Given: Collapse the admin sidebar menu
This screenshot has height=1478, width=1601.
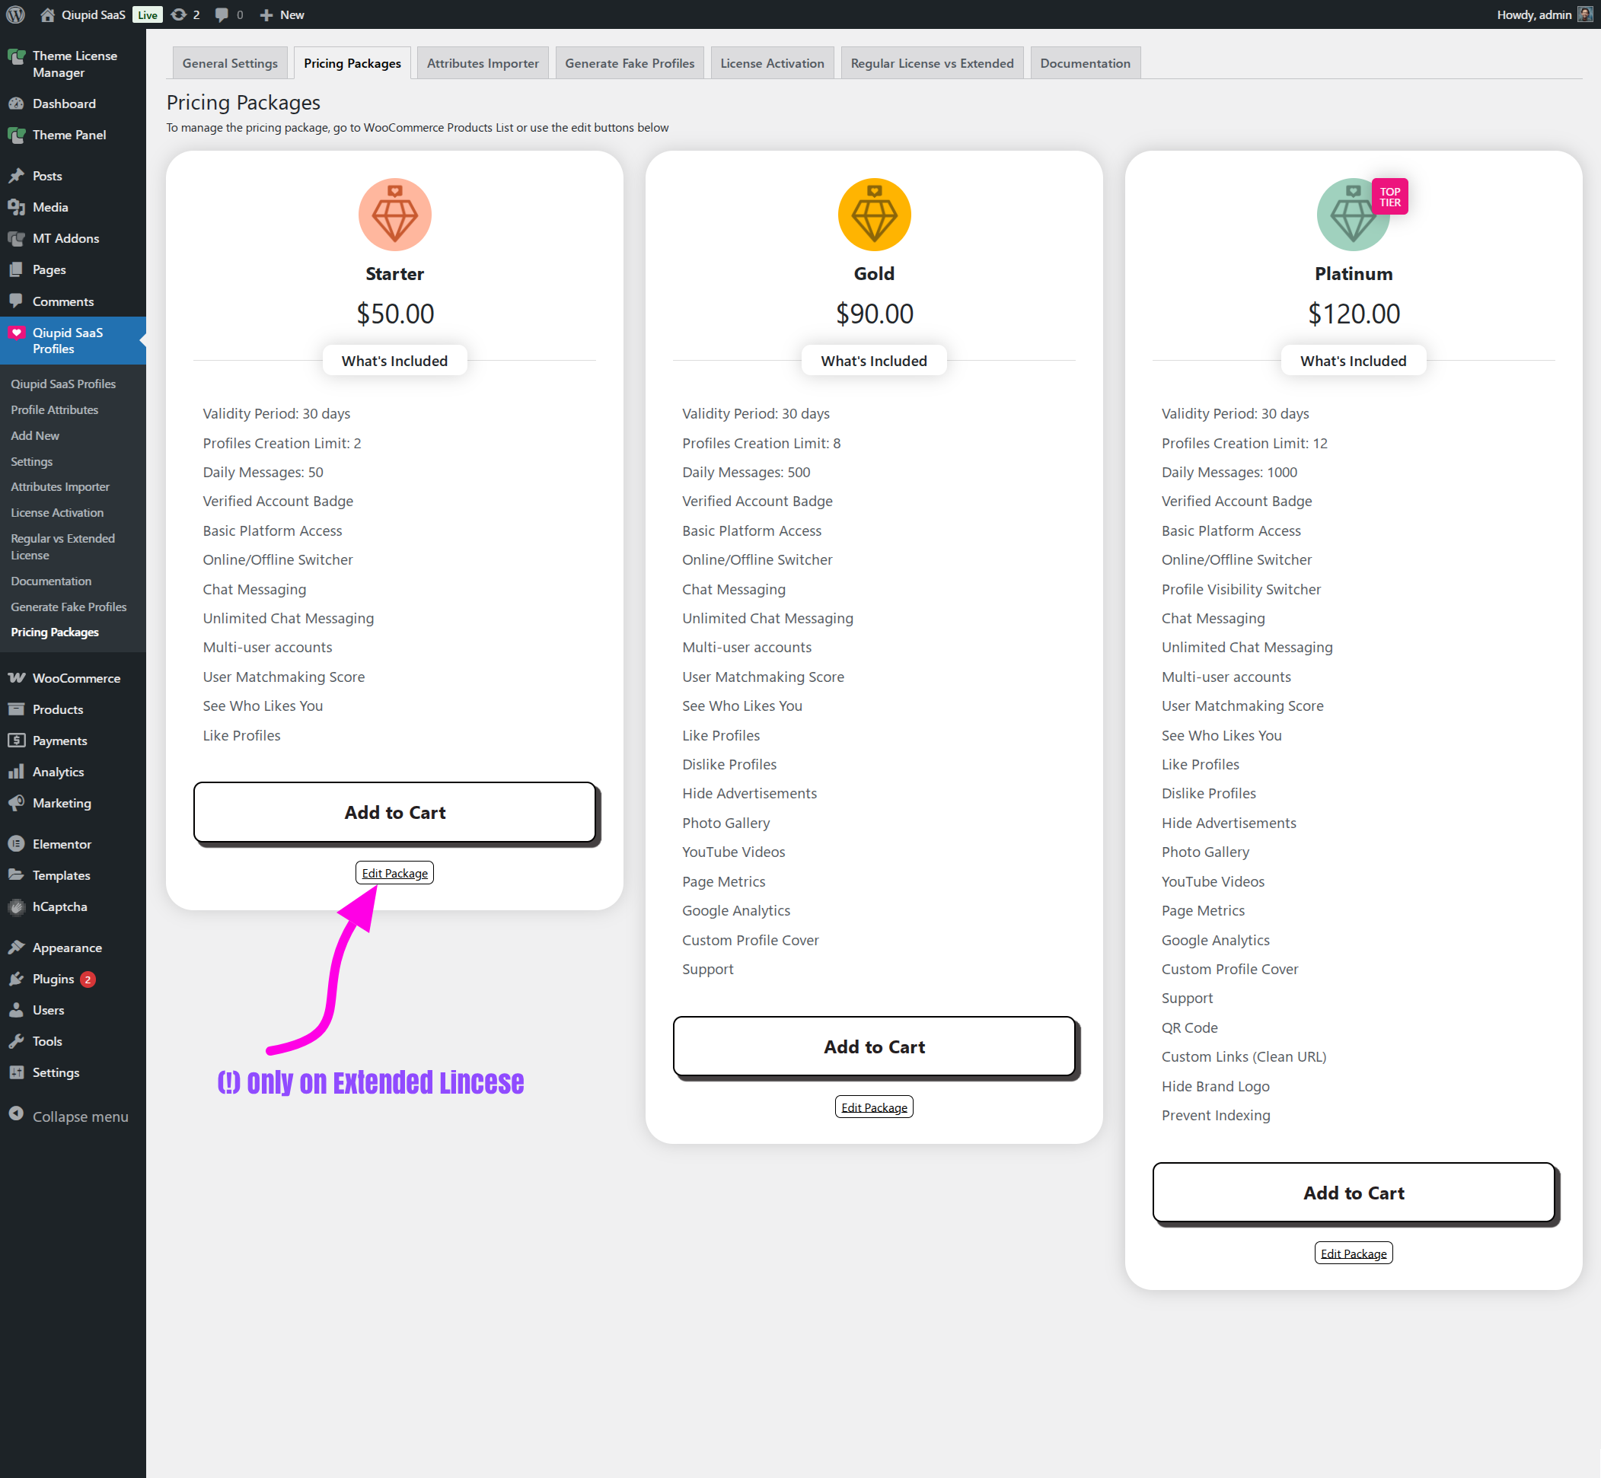Looking at the screenshot, I should point(79,1116).
